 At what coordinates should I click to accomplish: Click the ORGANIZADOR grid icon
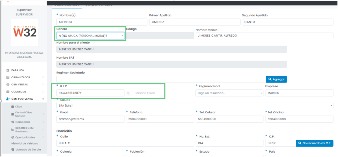(8, 78)
